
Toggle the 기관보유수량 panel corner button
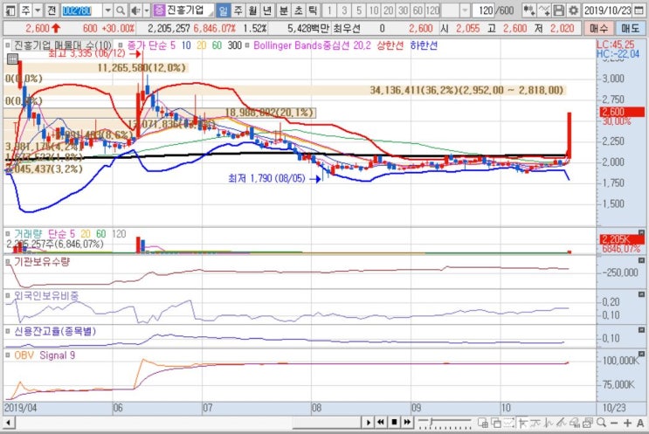tap(641, 260)
